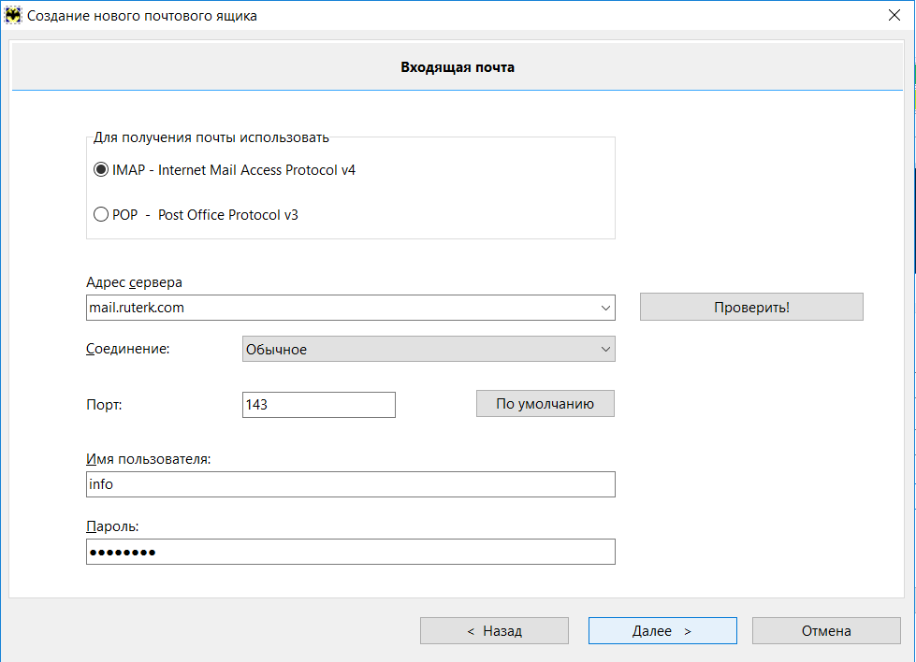Click the Адрес сервера label

[x=135, y=282]
